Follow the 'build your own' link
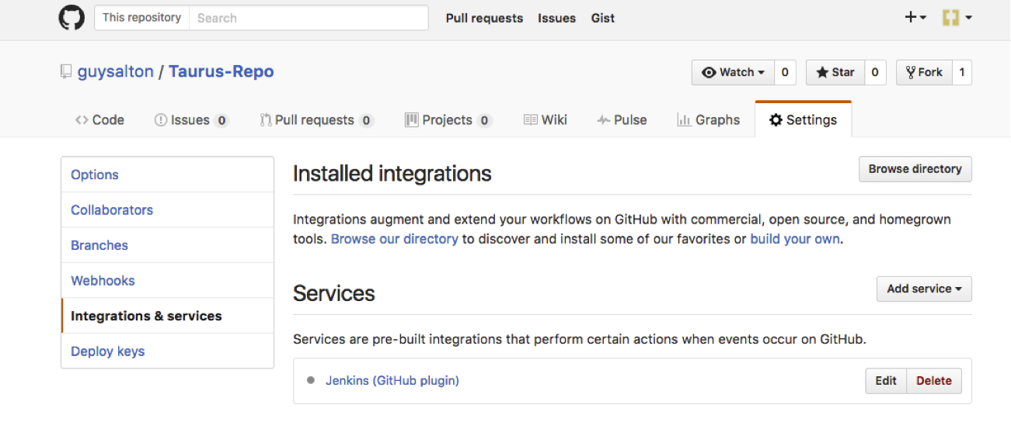This screenshot has height=429, width=1011. point(794,239)
